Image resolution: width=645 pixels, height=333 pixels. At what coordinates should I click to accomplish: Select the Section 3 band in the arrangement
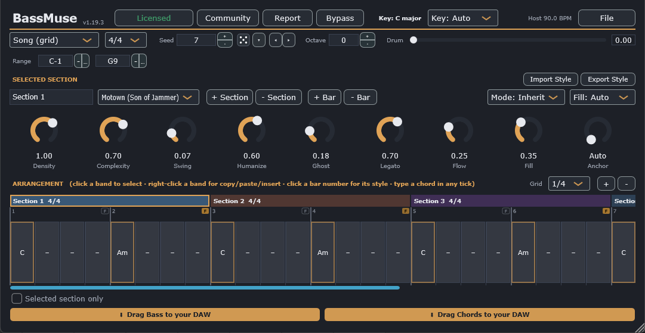tap(511, 201)
